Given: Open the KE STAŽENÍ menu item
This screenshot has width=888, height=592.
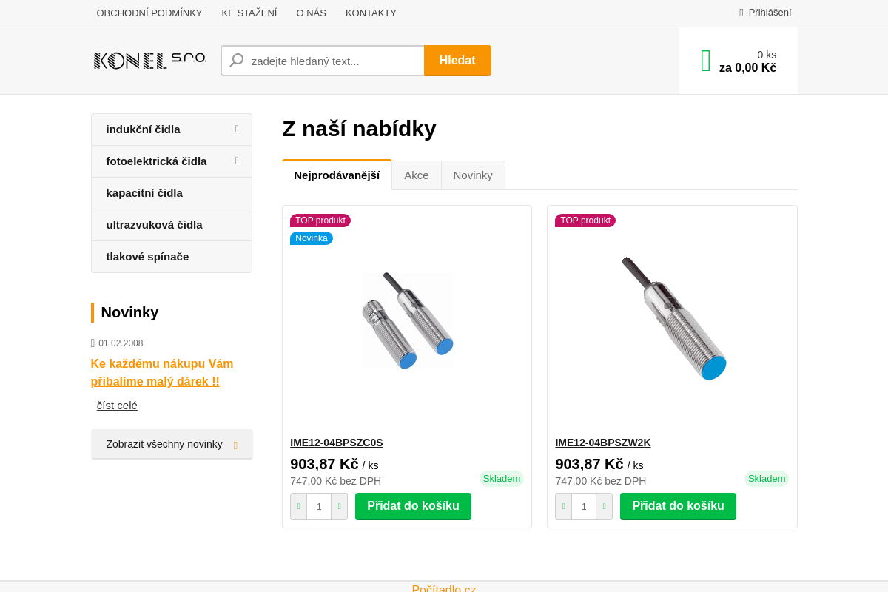Looking at the screenshot, I should (249, 13).
